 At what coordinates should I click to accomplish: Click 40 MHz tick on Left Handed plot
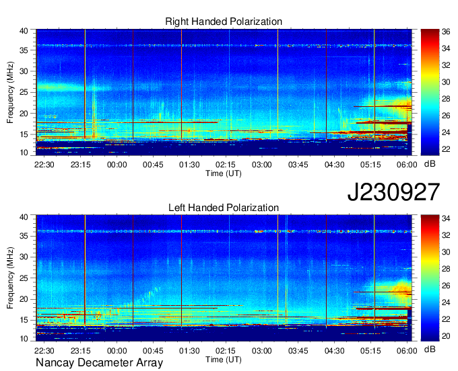tap(24, 217)
